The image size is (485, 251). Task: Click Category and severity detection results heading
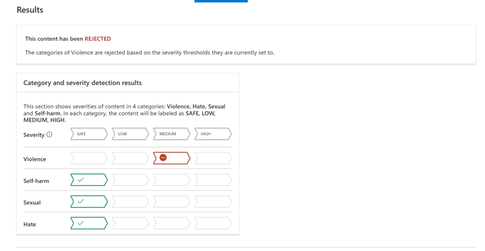click(82, 82)
